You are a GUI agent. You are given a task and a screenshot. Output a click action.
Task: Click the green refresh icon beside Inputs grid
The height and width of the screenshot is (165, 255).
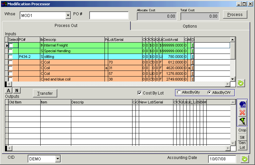pyautogui.click(x=241, y=83)
